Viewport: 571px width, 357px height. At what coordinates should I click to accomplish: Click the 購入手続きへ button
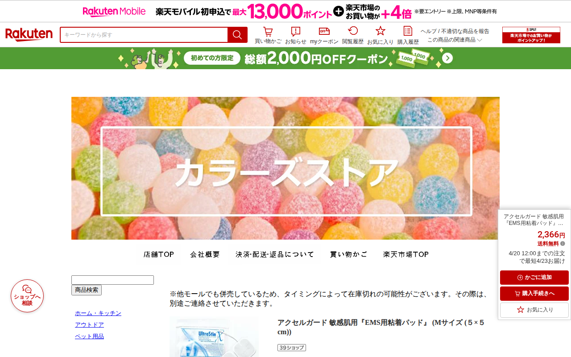[x=534, y=294]
